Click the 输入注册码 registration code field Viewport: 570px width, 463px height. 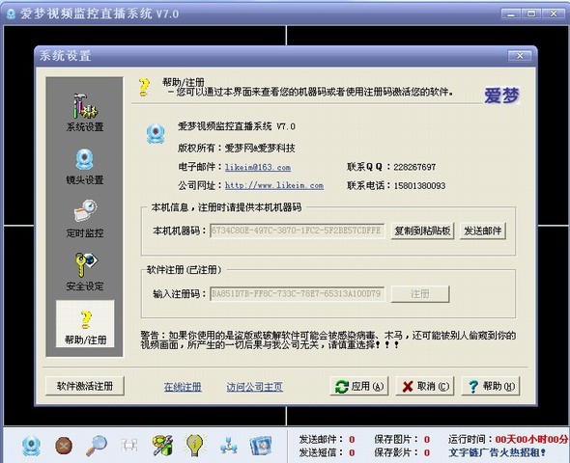pyautogui.click(x=297, y=294)
